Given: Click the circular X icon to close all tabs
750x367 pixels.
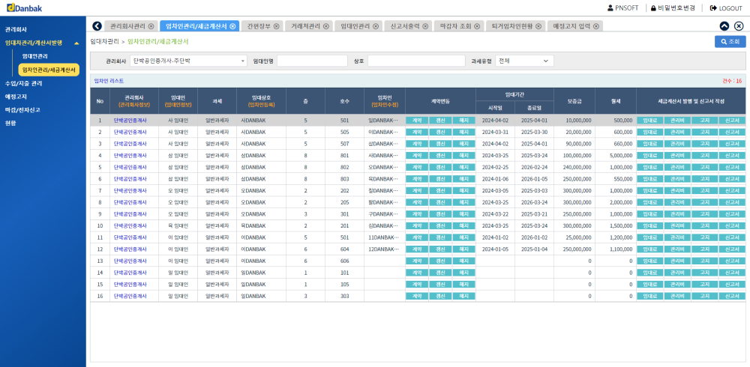Looking at the screenshot, I should 739,26.
